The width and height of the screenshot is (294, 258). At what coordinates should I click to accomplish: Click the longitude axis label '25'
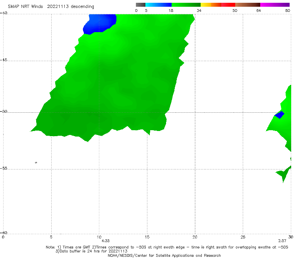243,237
